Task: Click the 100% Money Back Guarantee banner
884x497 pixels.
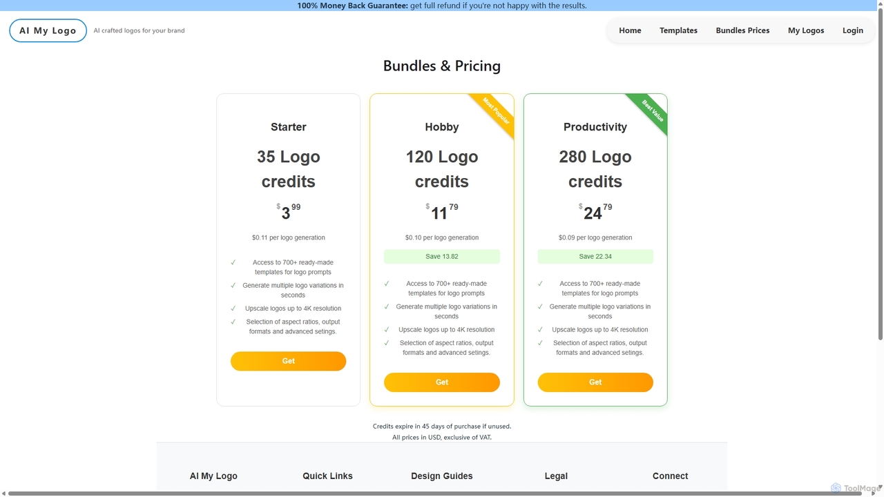Action: [442, 6]
